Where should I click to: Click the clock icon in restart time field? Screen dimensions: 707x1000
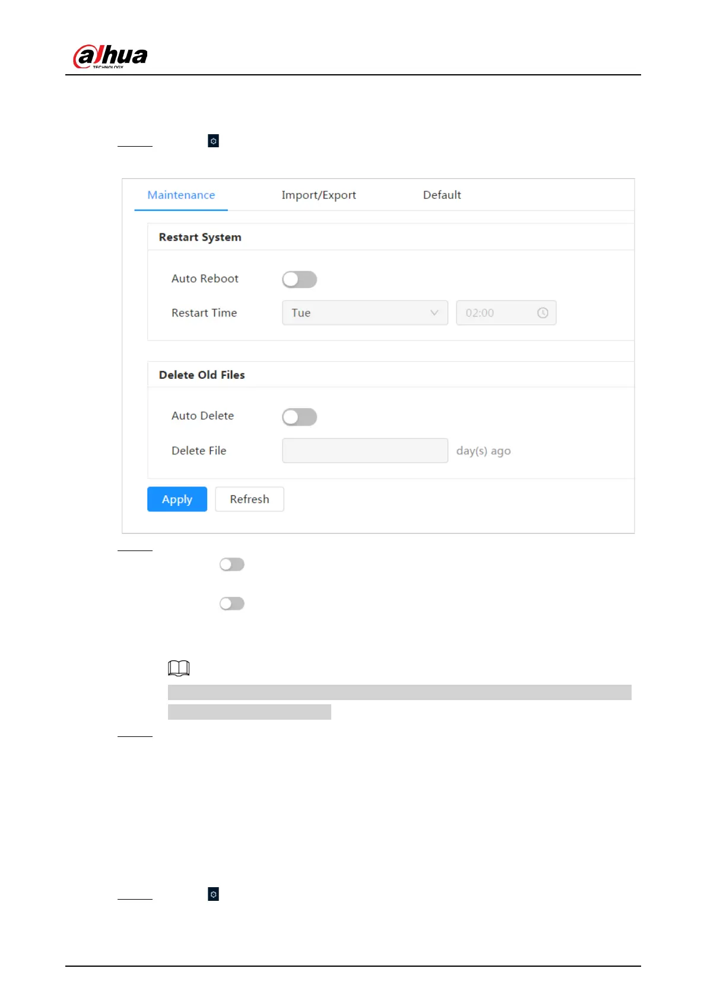pos(542,313)
